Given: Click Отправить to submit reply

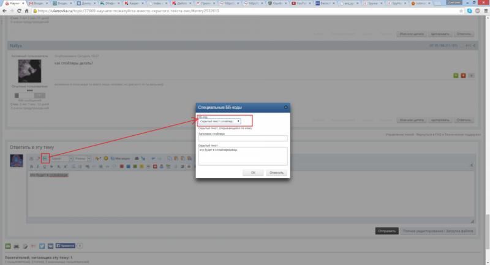Looking at the screenshot, I should pos(387,231).
